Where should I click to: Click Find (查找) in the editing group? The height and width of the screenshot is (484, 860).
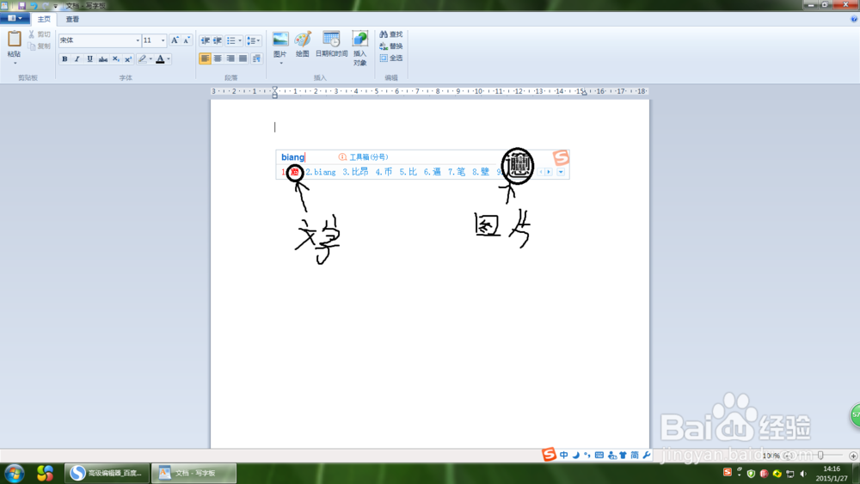[x=390, y=34]
